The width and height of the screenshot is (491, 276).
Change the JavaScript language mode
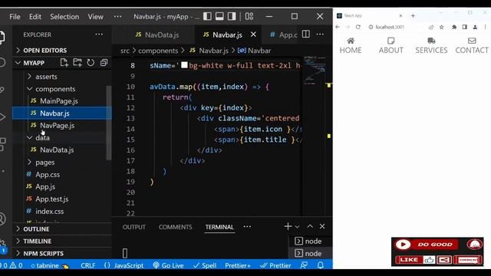[124, 265]
